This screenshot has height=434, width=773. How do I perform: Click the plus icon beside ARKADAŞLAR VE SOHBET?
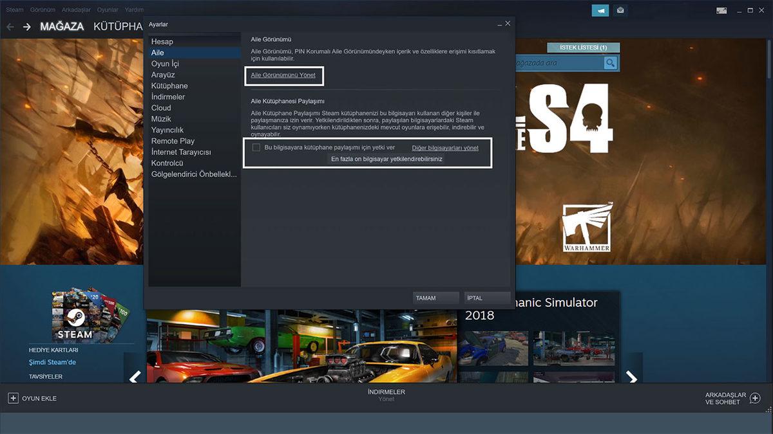coord(754,399)
